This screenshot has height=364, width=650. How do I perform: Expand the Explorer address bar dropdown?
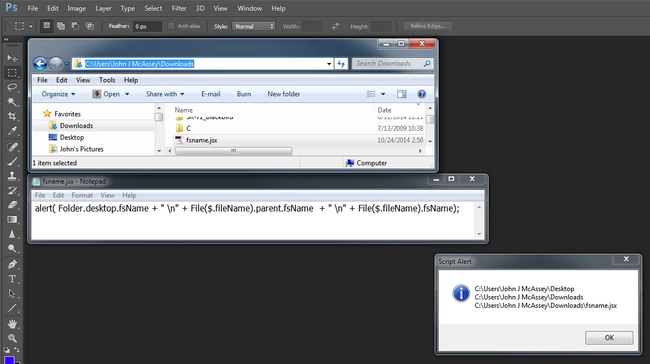(329, 63)
